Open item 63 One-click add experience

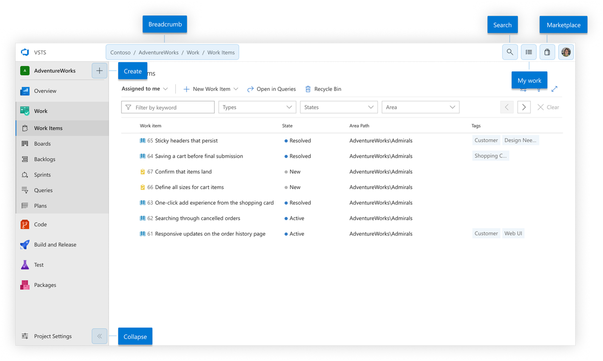pos(215,203)
